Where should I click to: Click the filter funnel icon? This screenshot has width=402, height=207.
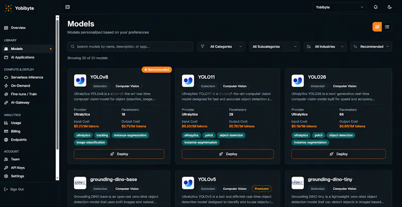[203, 47]
